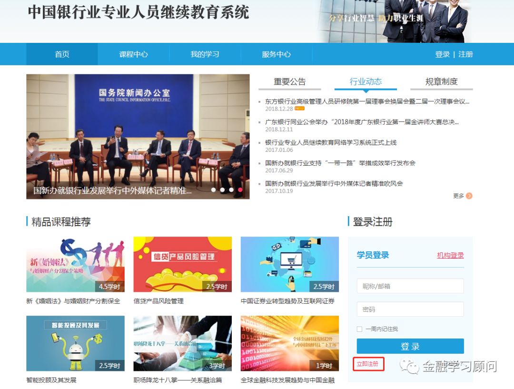514x389 pixels.
Task: Open news about 东方银行业高级管理人员研修院
Action: (x=367, y=102)
